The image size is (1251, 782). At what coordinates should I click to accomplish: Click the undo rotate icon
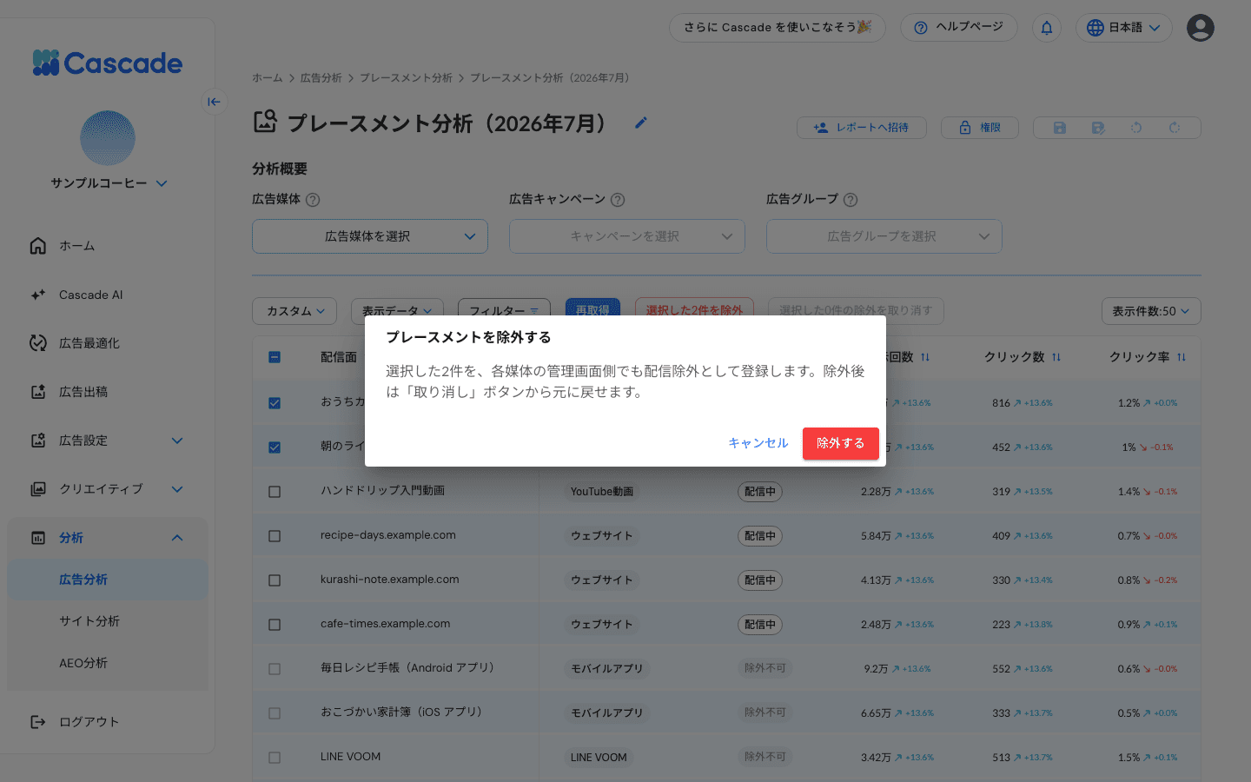click(1136, 128)
